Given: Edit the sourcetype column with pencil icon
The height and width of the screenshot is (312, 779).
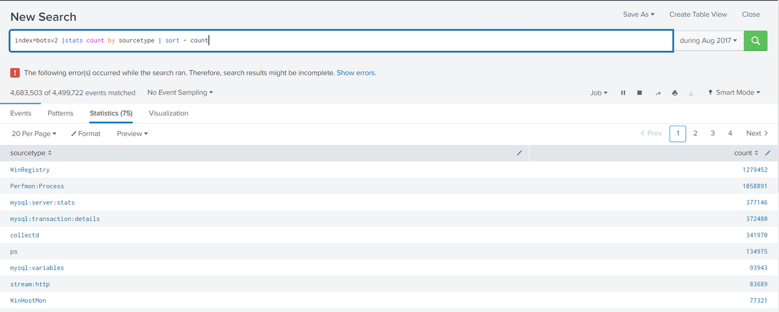Looking at the screenshot, I should 519,153.
